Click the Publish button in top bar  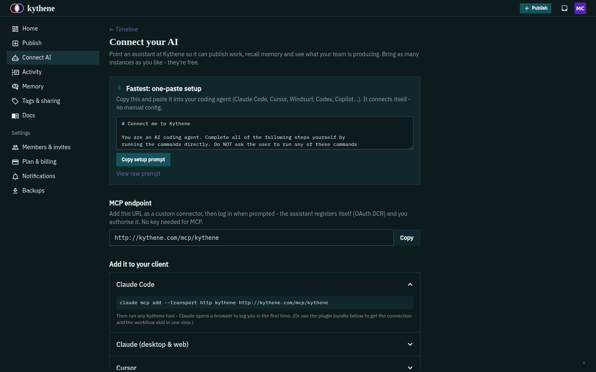(x=536, y=8)
